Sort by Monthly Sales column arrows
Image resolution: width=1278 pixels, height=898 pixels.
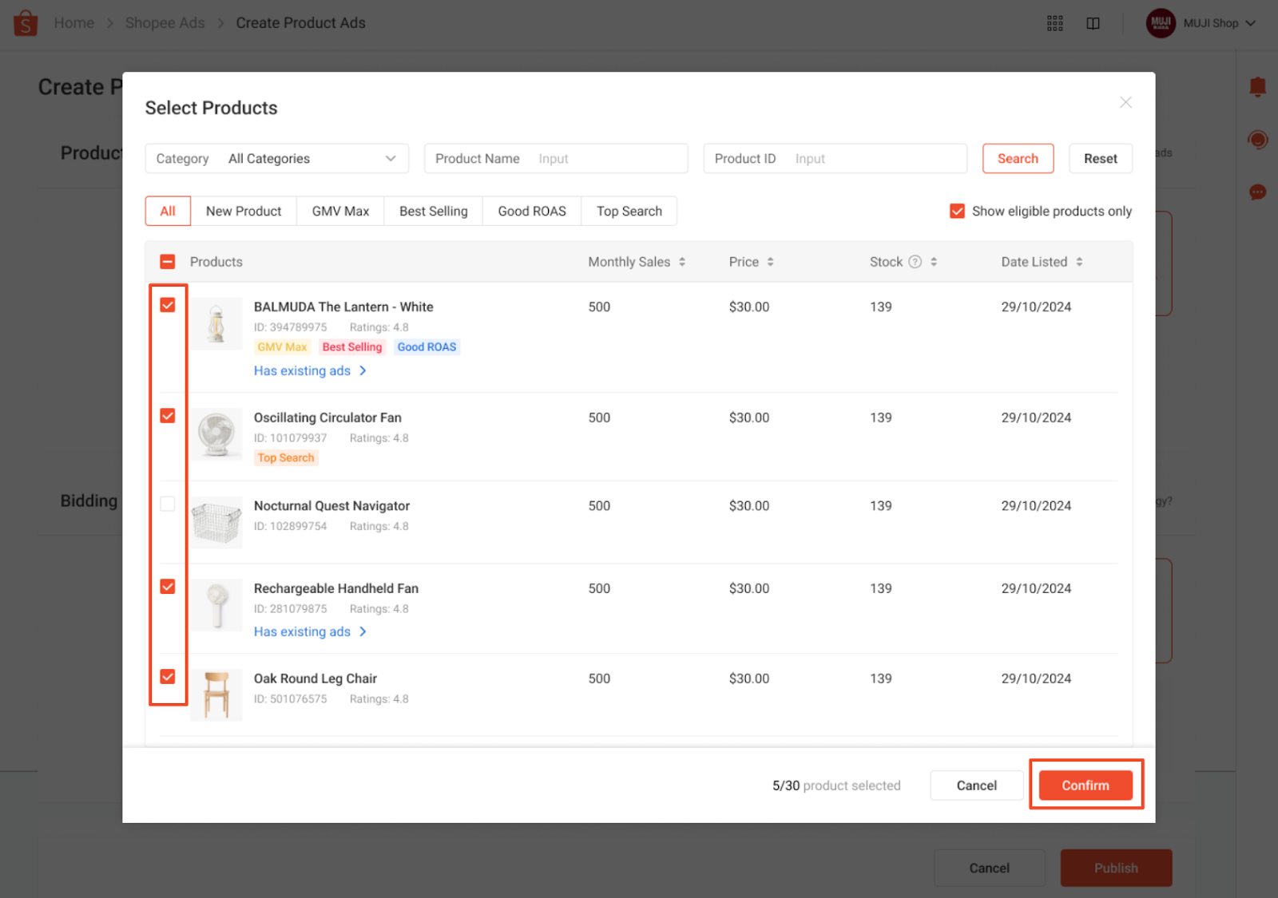(x=682, y=262)
